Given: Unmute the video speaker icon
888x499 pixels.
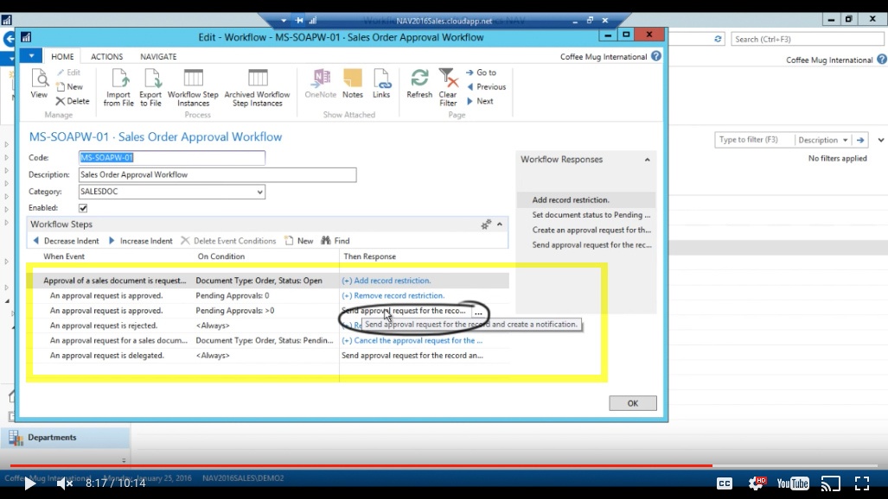Looking at the screenshot, I should pos(65,483).
